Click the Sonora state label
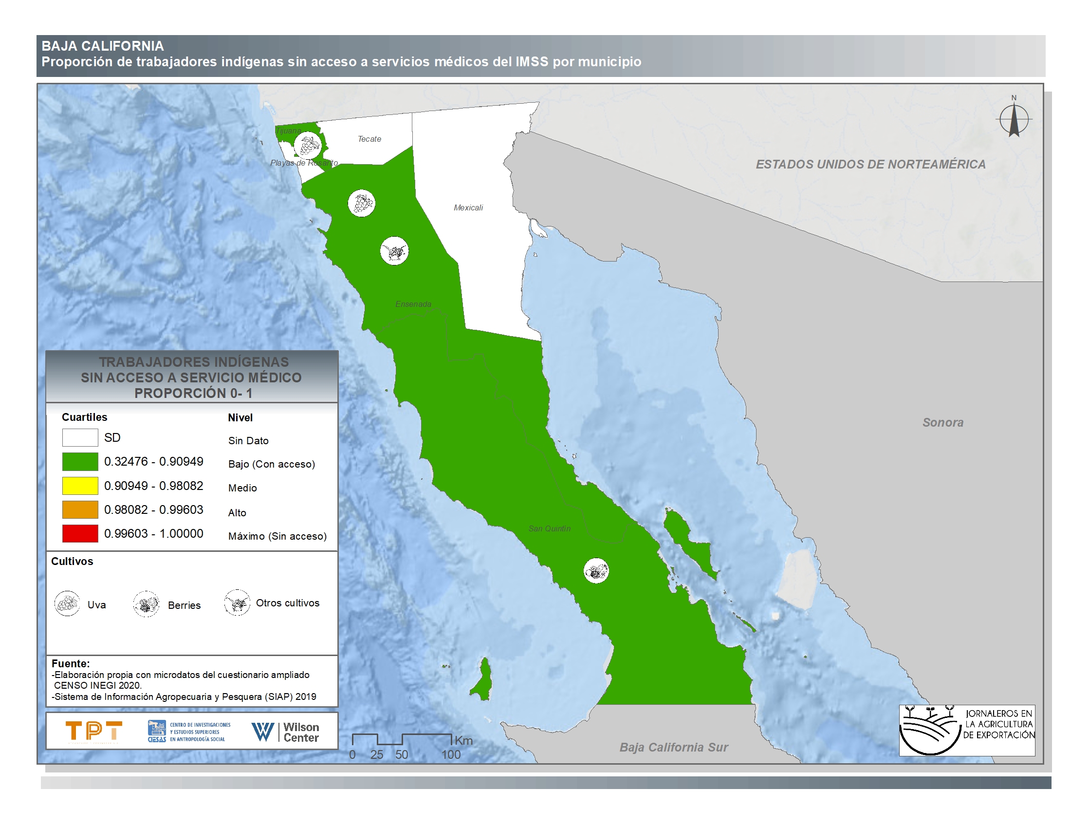1071x828 pixels. coord(942,422)
